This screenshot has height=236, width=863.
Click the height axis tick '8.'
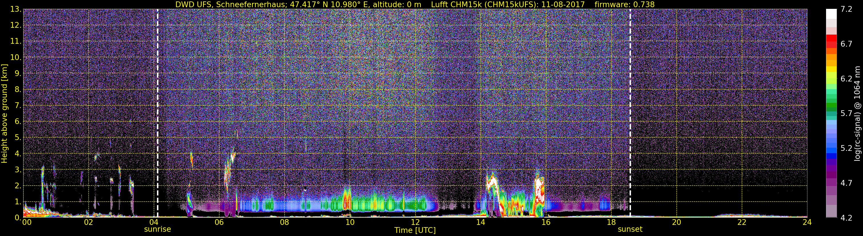(18, 90)
